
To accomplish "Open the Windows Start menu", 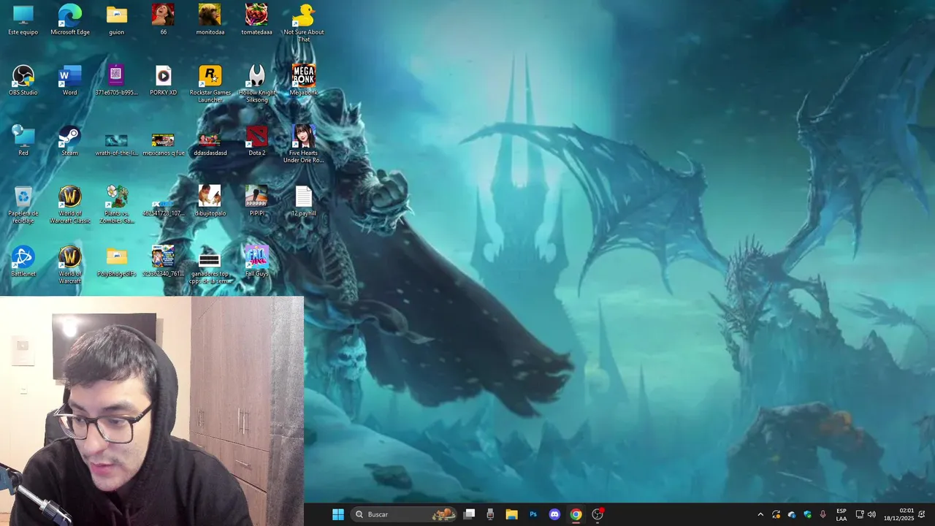I will [x=338, y=514].
